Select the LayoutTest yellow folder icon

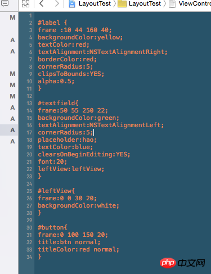122,3
